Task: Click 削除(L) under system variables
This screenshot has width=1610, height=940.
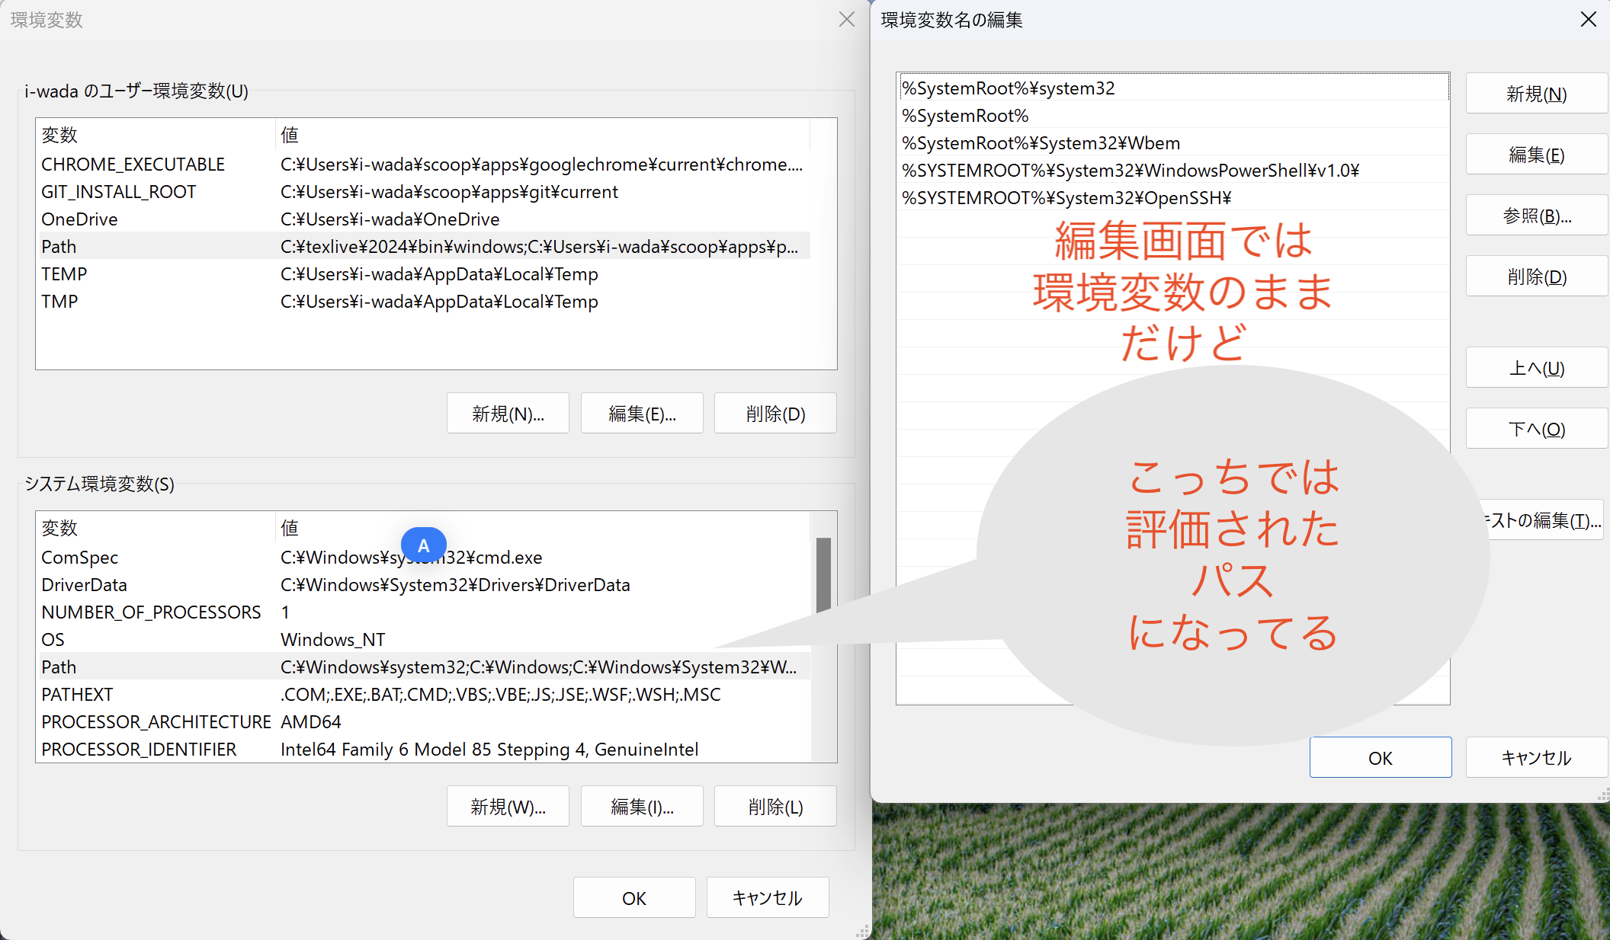Action: (775, 807)
